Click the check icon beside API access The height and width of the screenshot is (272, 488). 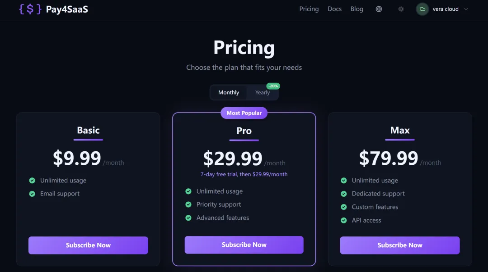[343, 220]
